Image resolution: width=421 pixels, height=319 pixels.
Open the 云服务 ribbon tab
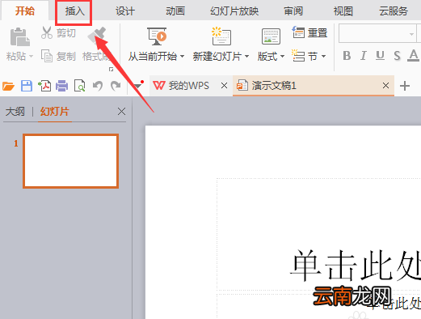point(394,11)
